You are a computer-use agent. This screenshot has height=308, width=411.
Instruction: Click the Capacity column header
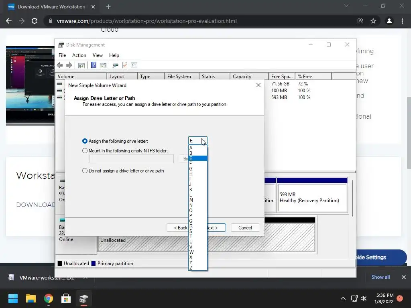pos(249,77)
